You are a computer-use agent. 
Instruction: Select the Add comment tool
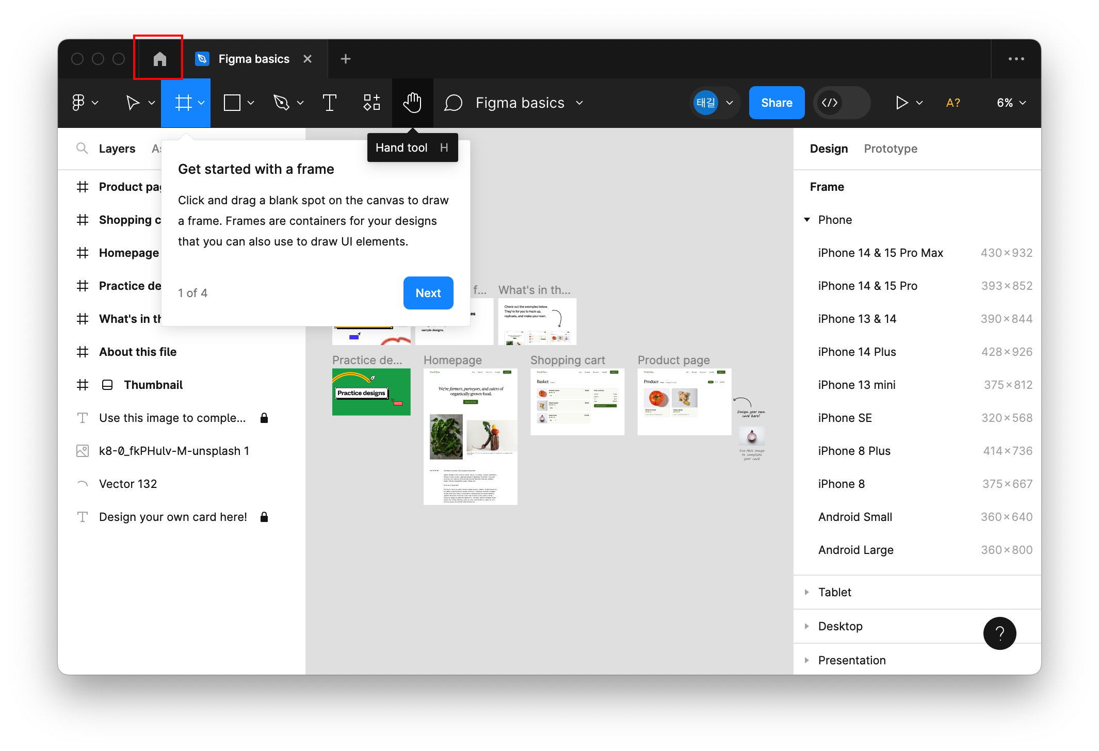(x=453, y=103)
